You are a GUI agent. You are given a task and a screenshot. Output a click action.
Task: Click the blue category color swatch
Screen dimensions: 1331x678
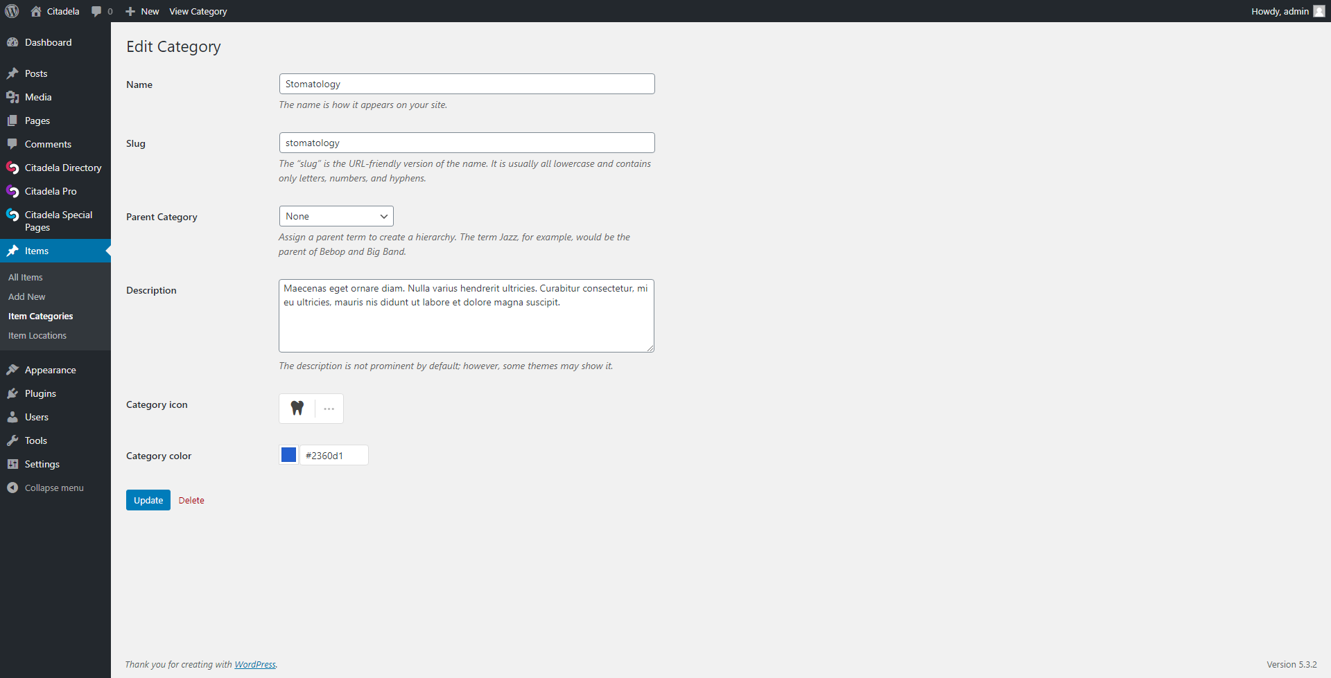[x=289, y=455]
